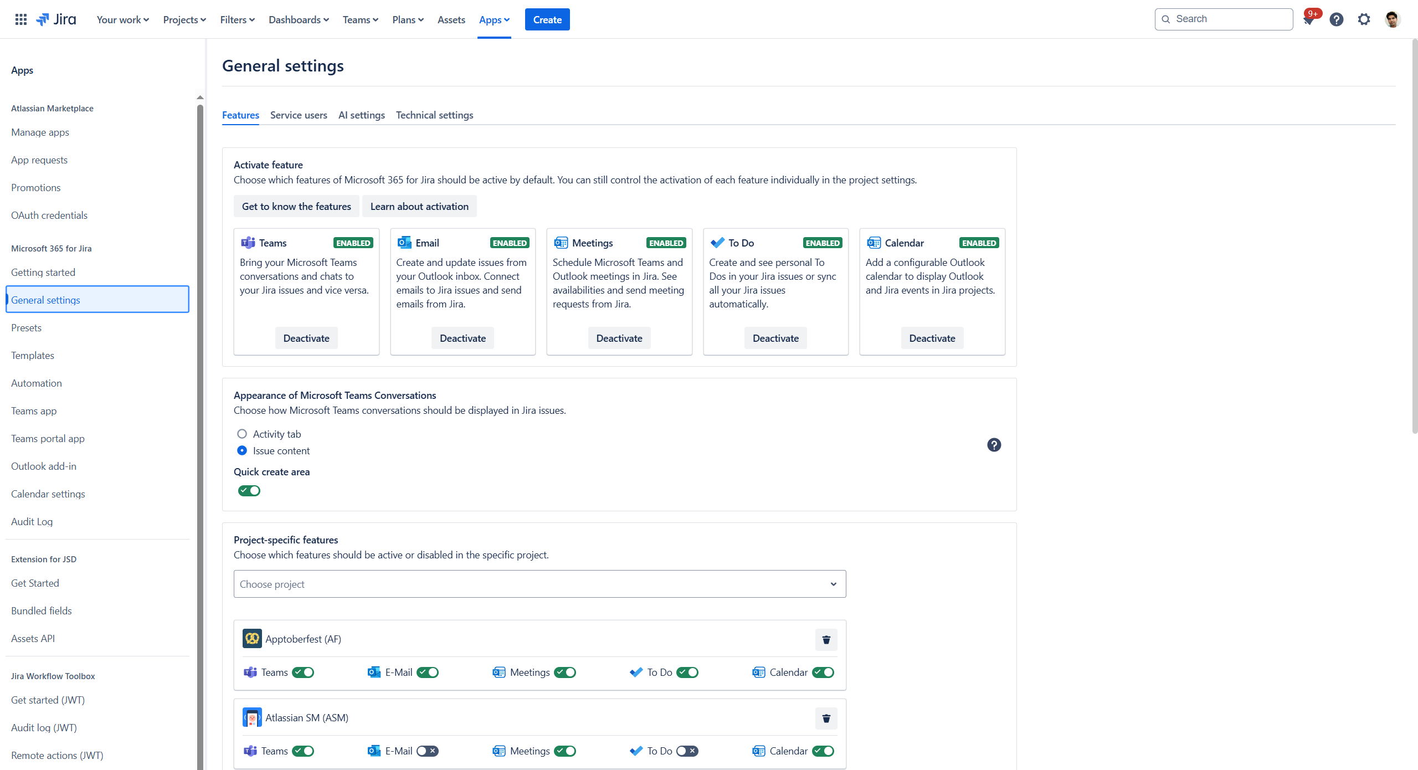
Task: Click the search magnifier icon
Action: coord(1166,19)
